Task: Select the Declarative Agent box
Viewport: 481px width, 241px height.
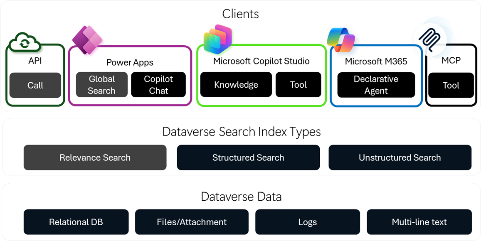Action: (376, 85)
